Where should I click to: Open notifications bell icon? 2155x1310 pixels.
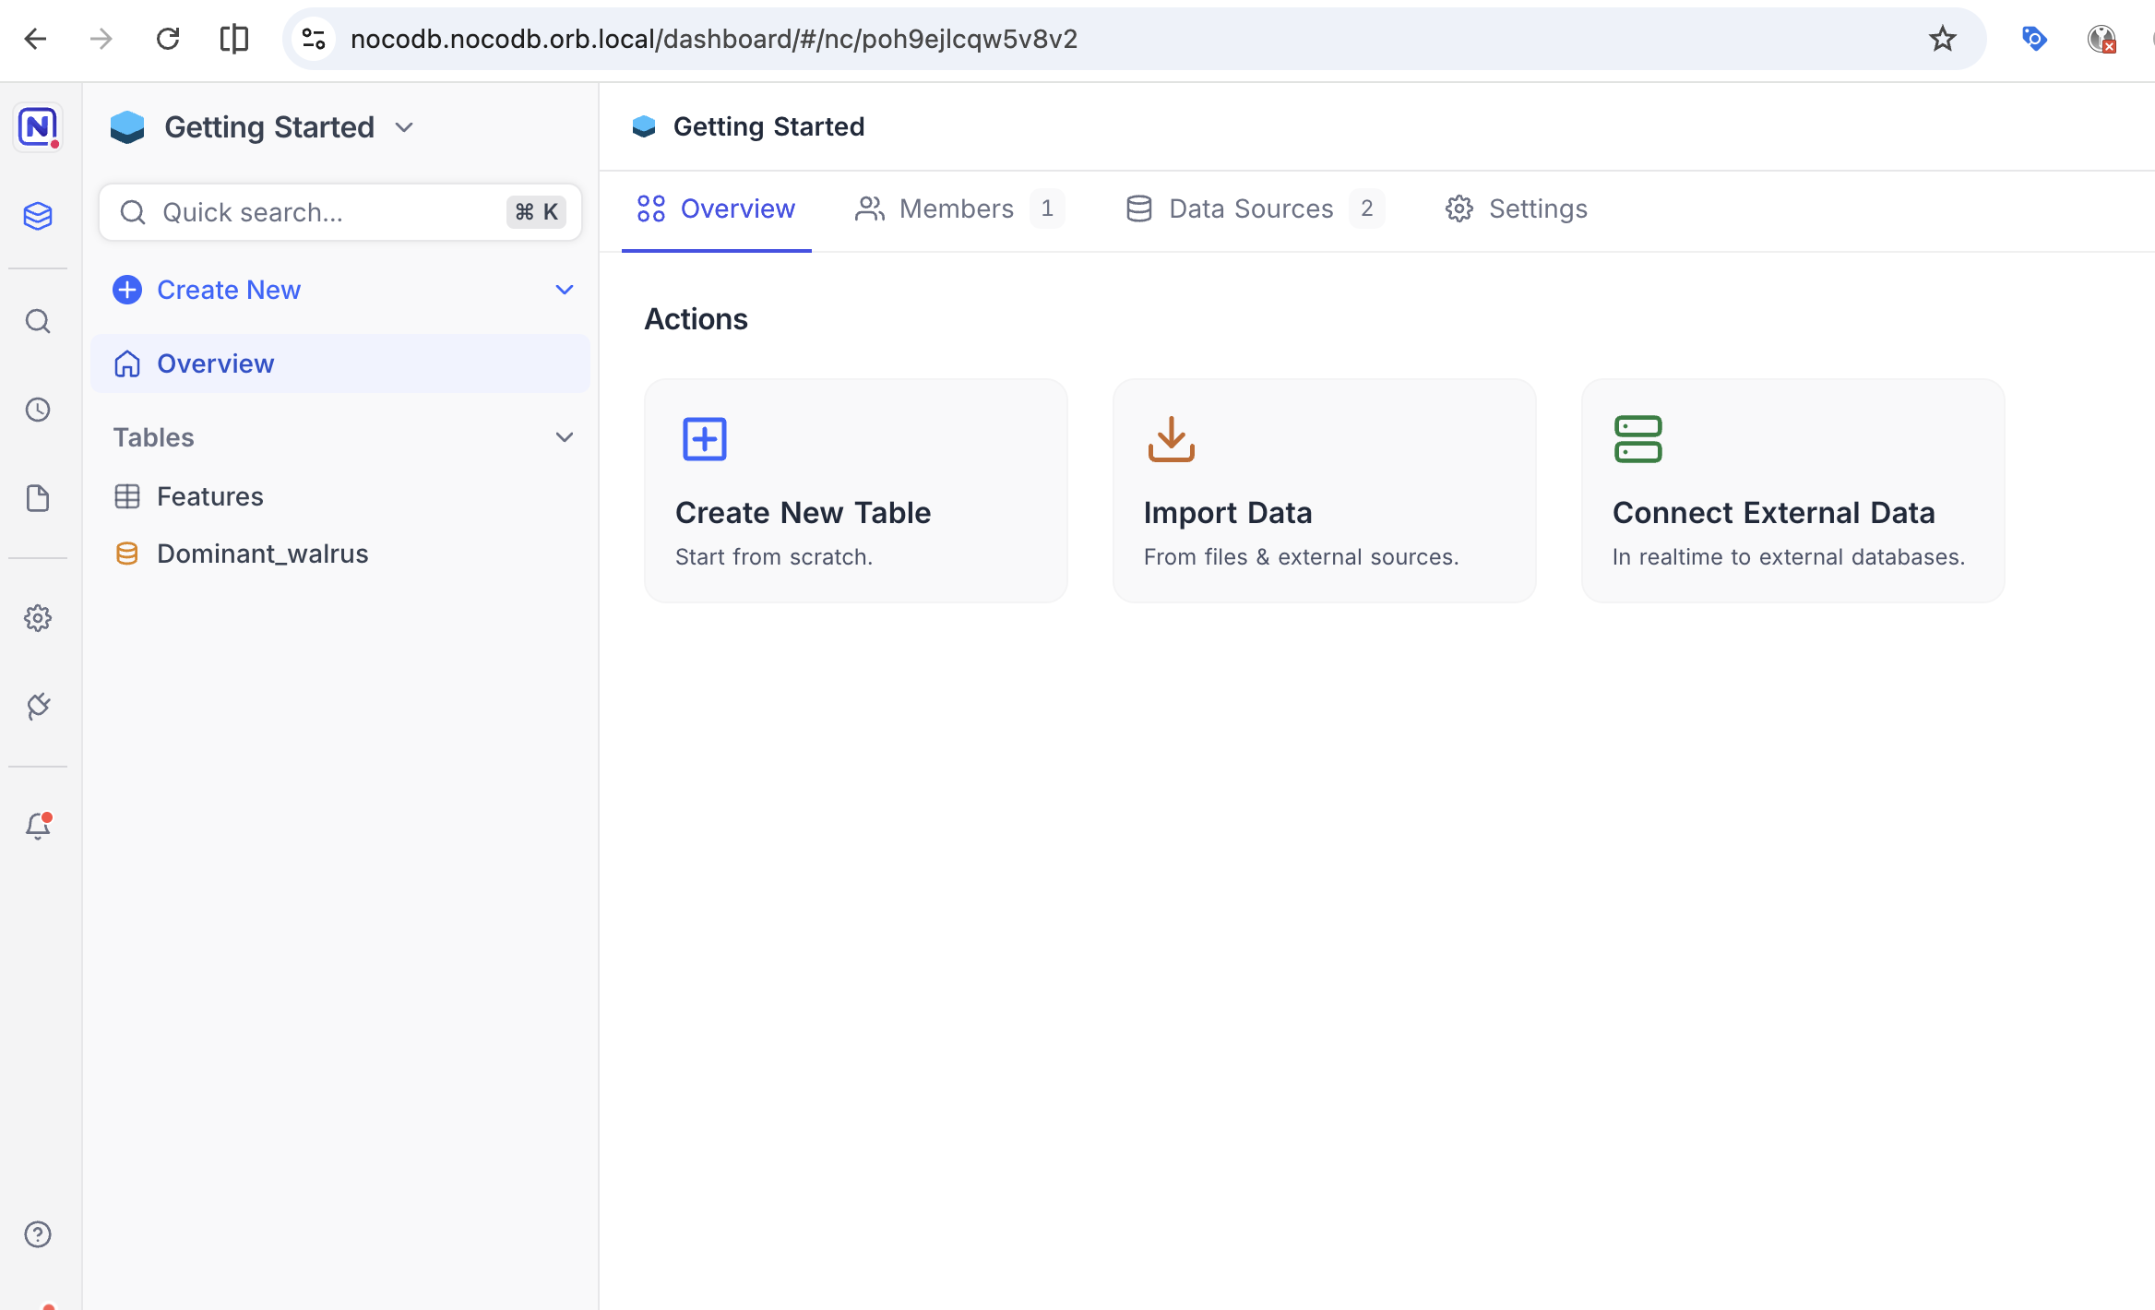pyautogui.click(x=38, y=826)
